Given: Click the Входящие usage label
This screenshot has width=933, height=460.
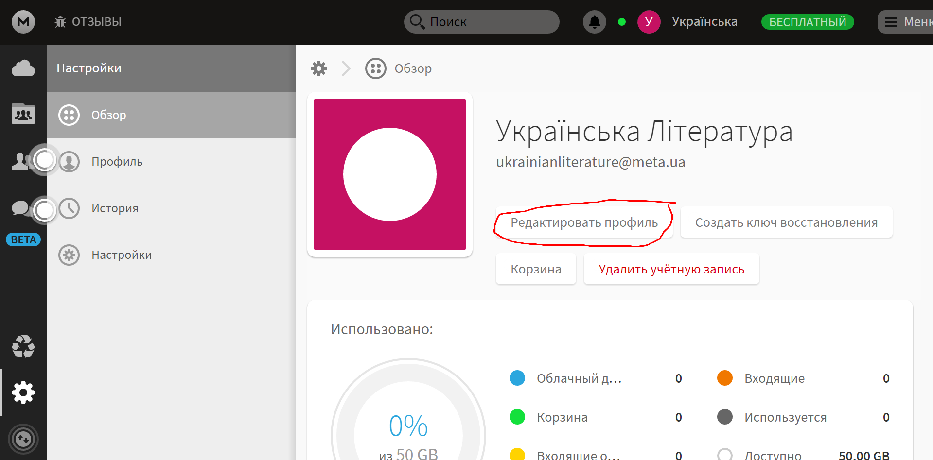Looking at the screenshot, I should click(775, 378).
